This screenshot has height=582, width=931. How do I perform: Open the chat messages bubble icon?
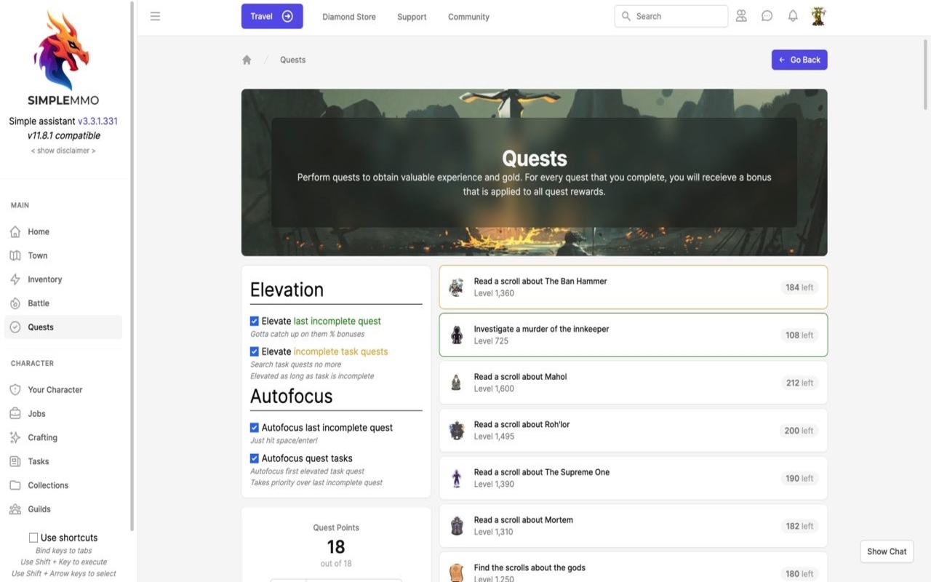coord(767,16)
